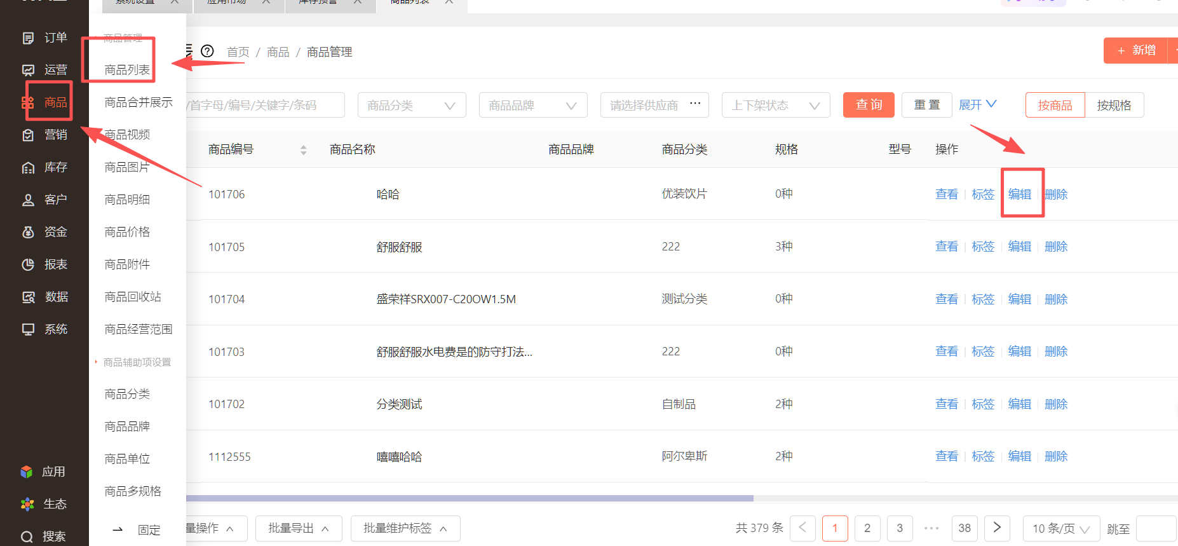This screenshot has width=1178, height=546.
Task: Open supplier picker ellipsis icon
Action: click(x=695, y=103)
